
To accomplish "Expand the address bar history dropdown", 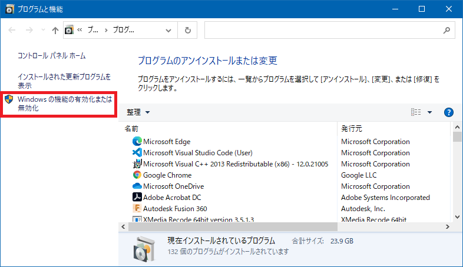I will (x=168, y=31).
